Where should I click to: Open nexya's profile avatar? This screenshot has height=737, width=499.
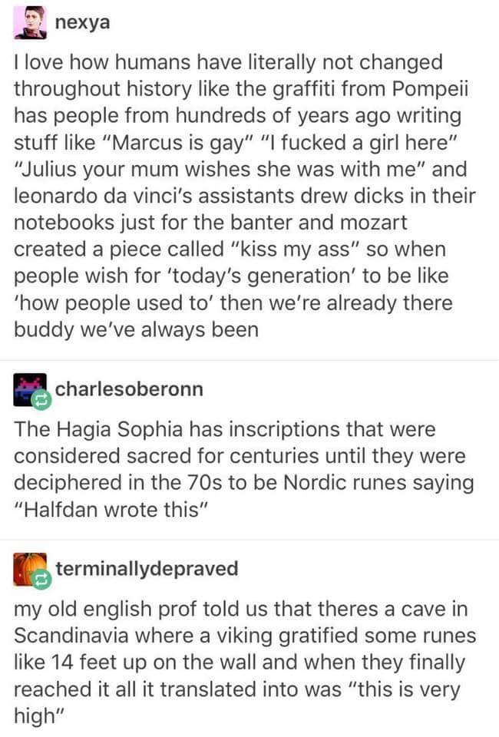pyautogui.click(x=30, y=22)
